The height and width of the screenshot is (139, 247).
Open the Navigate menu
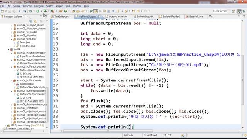[x=39, y=6]
